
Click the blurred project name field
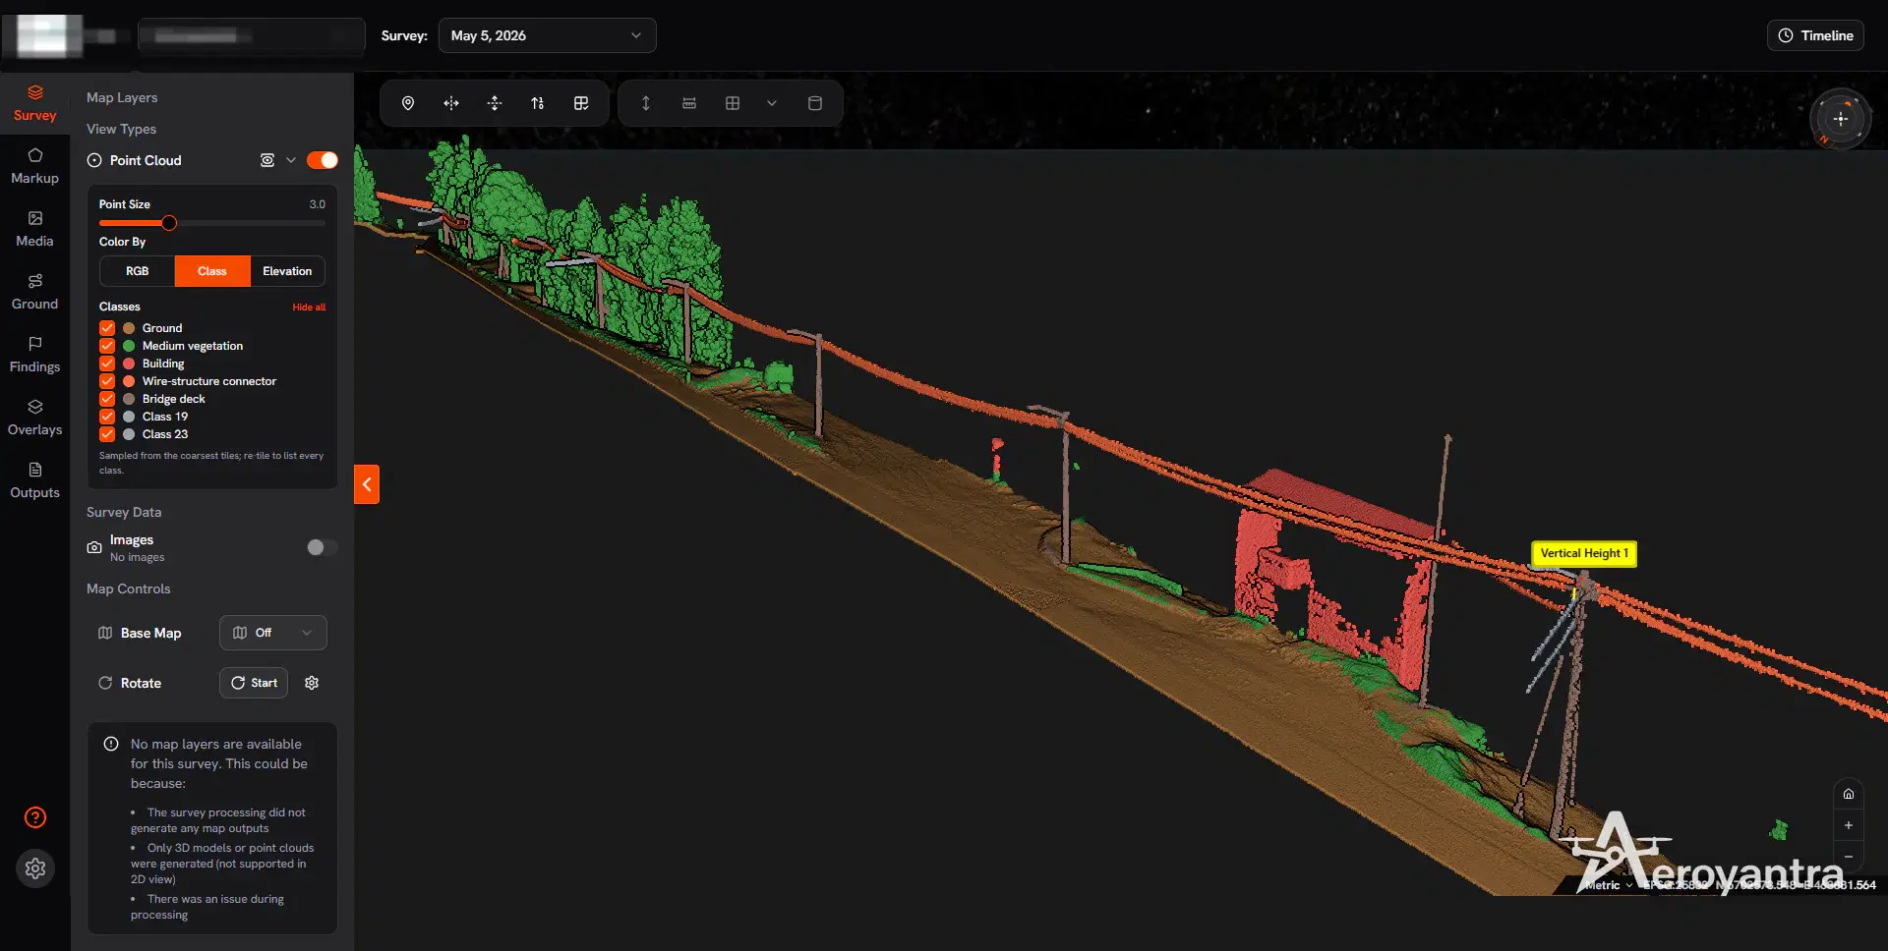(252, 36)
